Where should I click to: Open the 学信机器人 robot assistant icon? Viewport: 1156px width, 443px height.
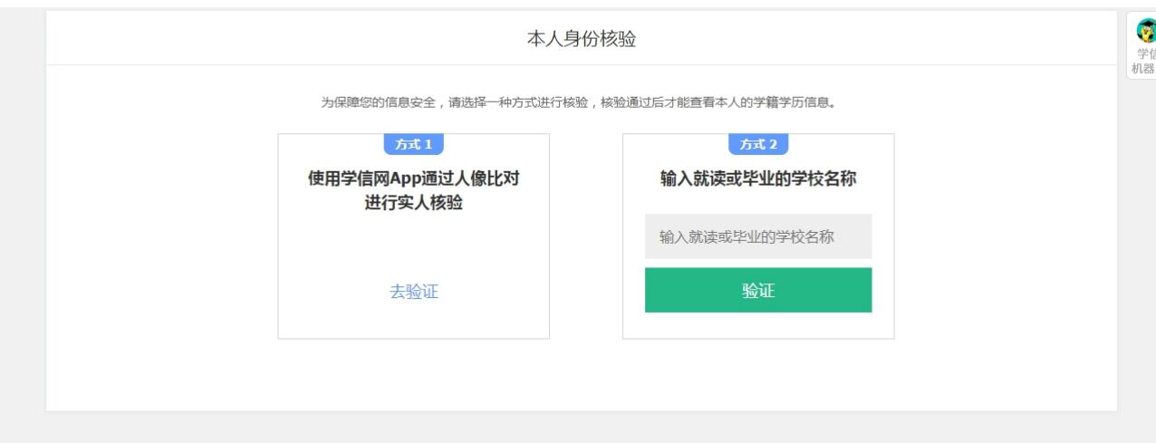click(x=1146, y=30)
